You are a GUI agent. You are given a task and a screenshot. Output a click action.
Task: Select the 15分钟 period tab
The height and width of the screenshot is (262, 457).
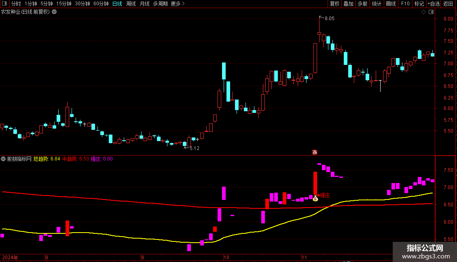click(x=64, y=4)
